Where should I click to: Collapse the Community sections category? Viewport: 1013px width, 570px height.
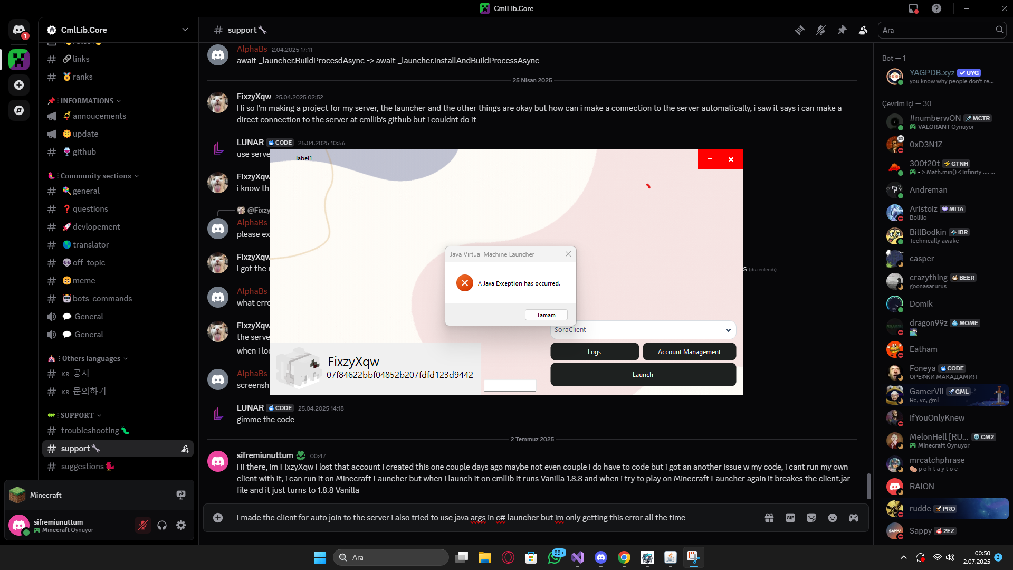(95, 176)
